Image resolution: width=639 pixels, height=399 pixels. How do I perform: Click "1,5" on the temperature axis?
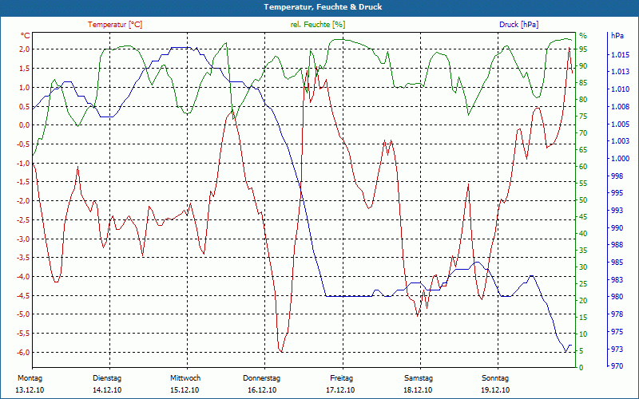point(25,69)
